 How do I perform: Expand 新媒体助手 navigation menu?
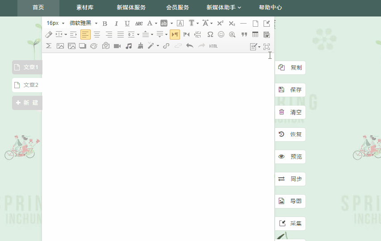click(x=224, y=8)
